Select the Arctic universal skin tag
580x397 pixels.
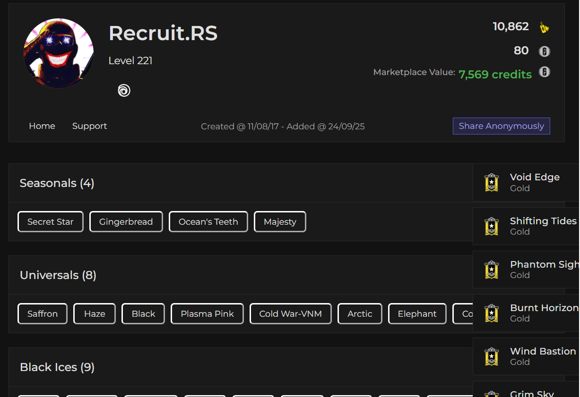point(360,314)
